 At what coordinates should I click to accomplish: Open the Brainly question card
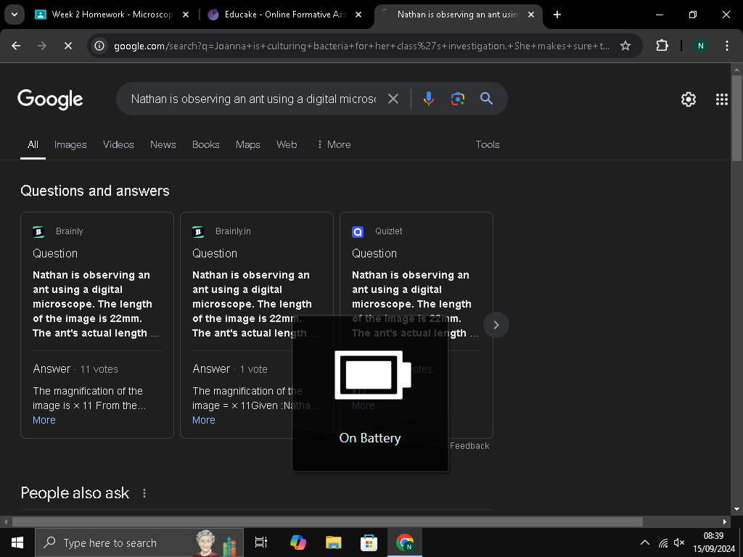click(x=97, y=326)
